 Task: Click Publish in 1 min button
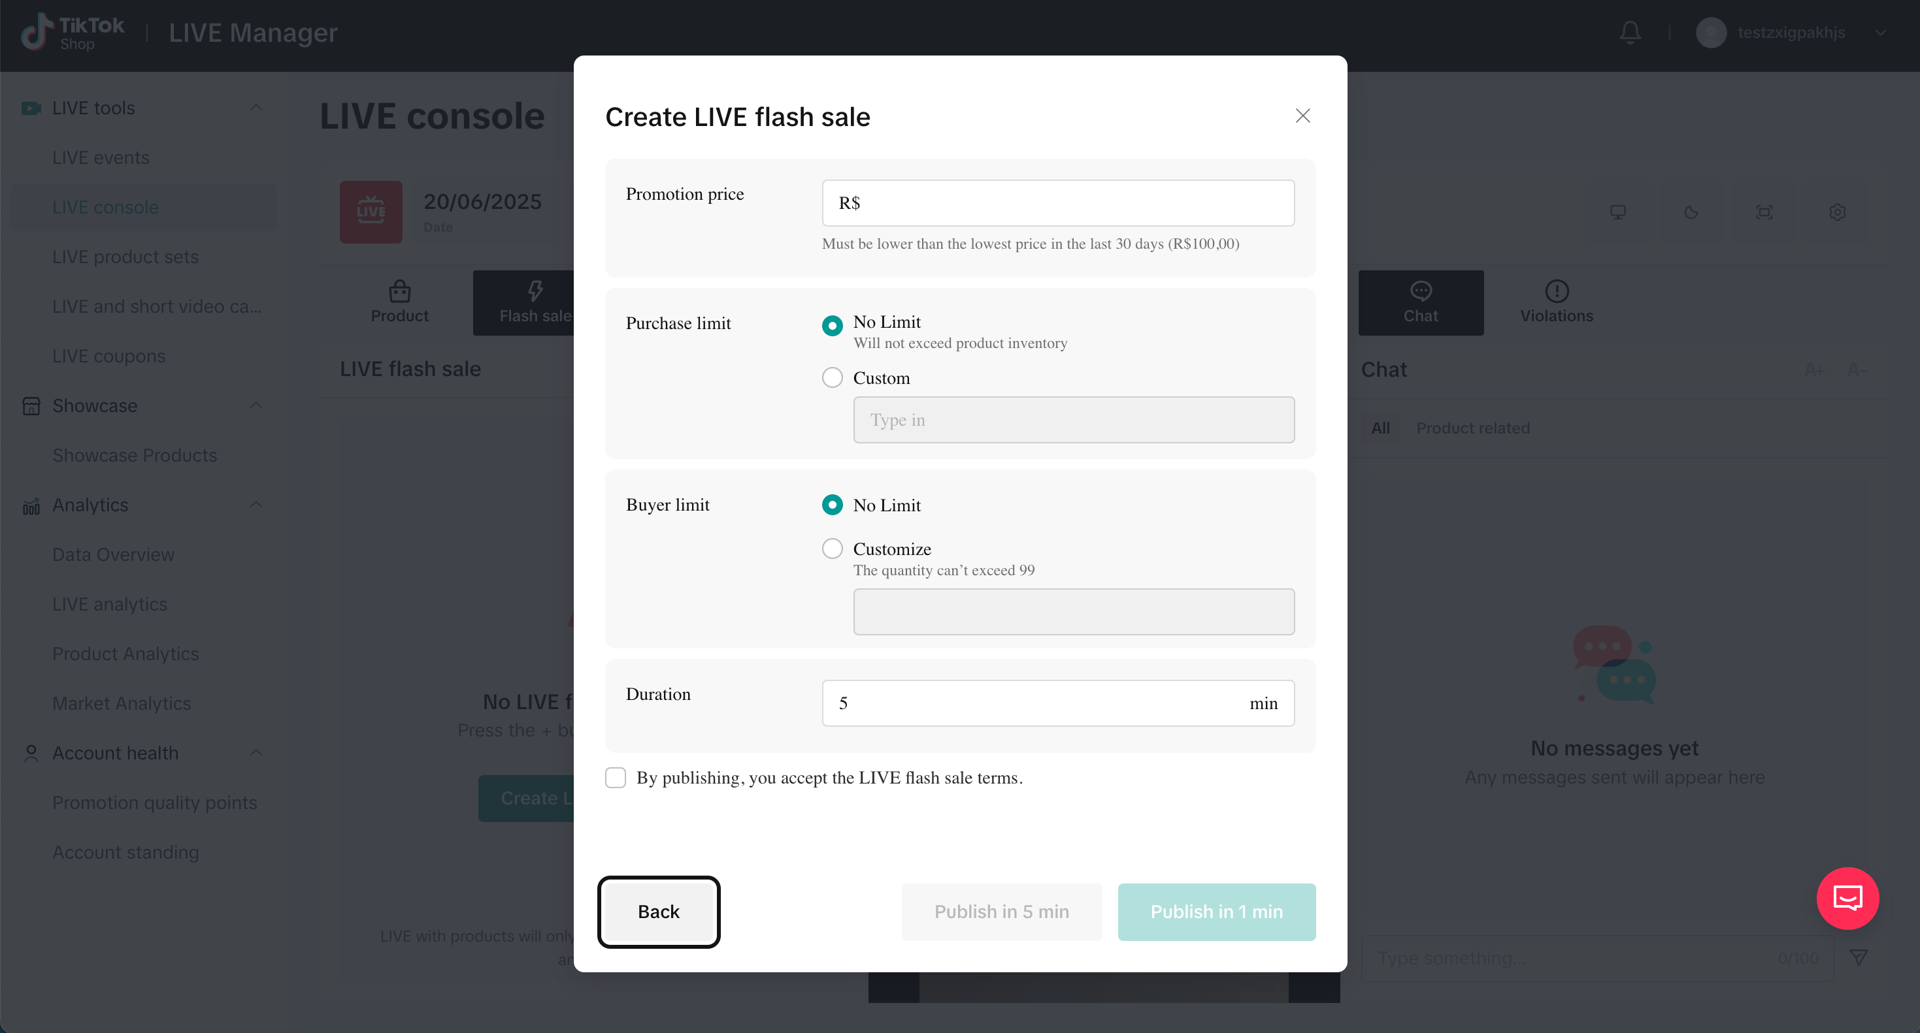(1216, 912)
